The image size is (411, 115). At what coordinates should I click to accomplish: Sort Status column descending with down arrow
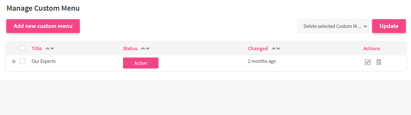click(x=148, y=48)
